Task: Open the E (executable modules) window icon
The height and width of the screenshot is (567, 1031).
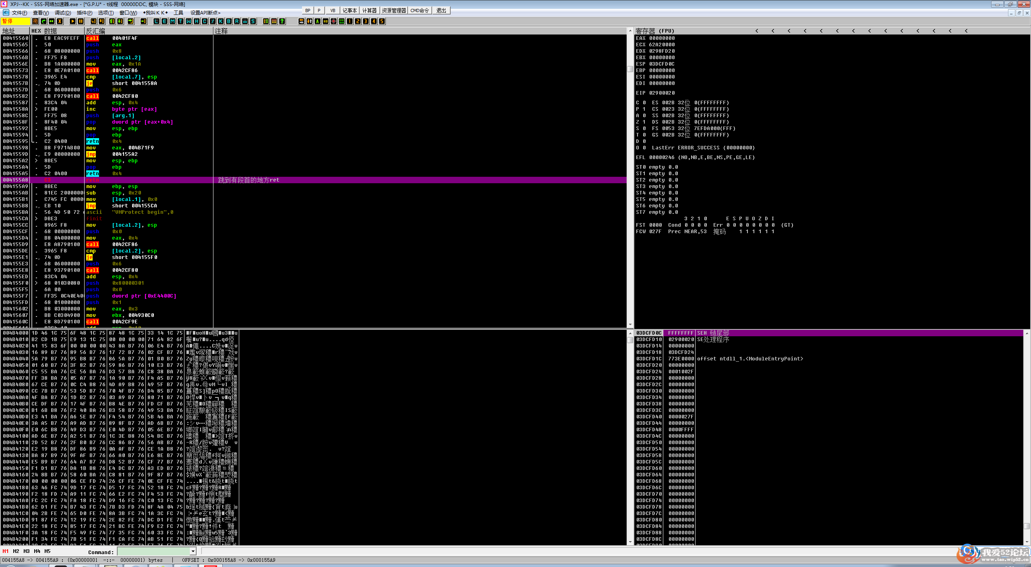Action: point(164,21)
